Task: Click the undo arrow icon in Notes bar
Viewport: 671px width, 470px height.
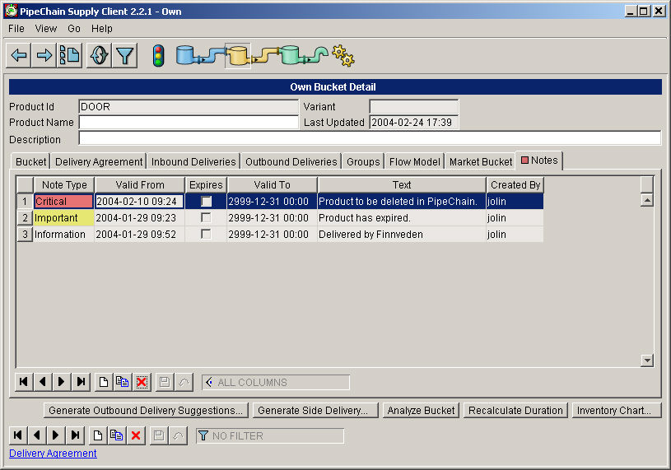Action: [184, 382]
